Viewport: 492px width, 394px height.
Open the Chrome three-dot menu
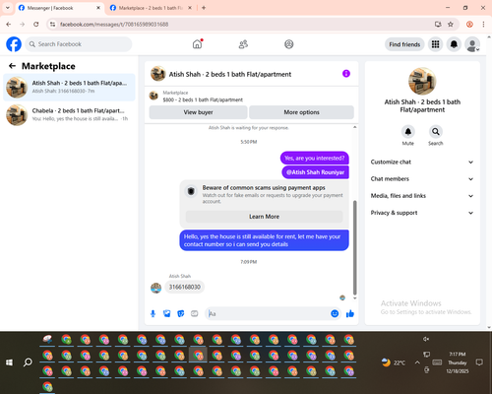[x=483, y=25]
